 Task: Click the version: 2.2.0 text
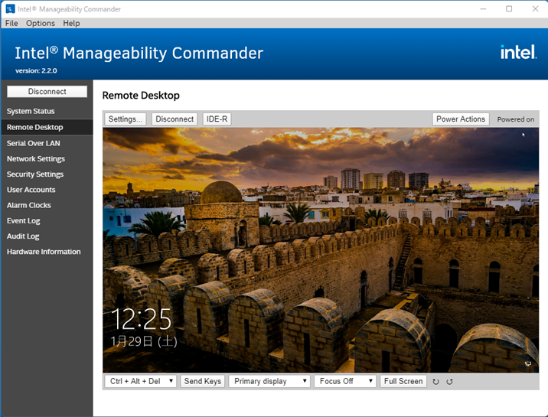[36, 70]
